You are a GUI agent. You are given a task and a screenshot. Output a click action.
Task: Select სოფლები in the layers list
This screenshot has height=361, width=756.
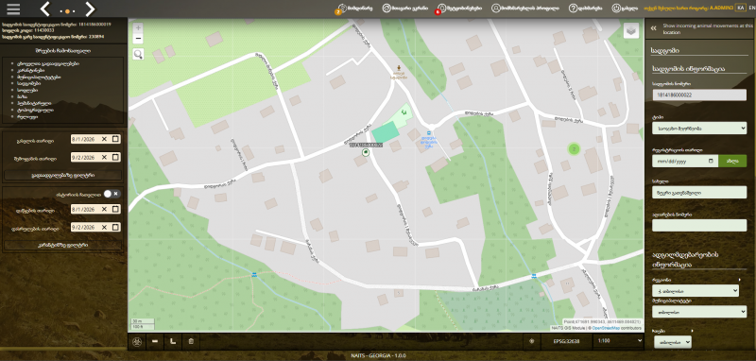pos(27,90)
